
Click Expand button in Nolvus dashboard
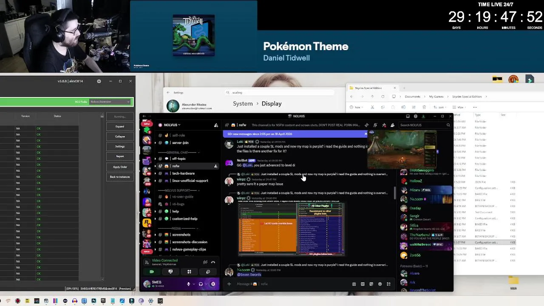pos(120,127)
